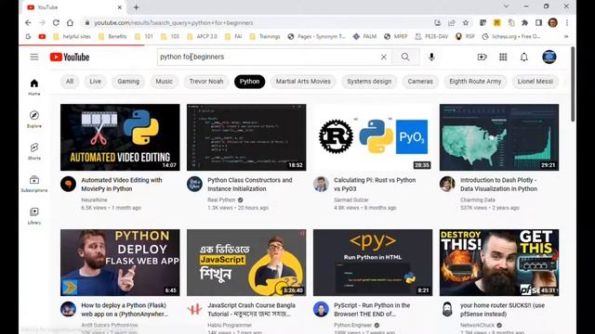The height and width of the screenshot is (334, 595).
Task: Start voice search with microphone icon
Action: (431, 57)
